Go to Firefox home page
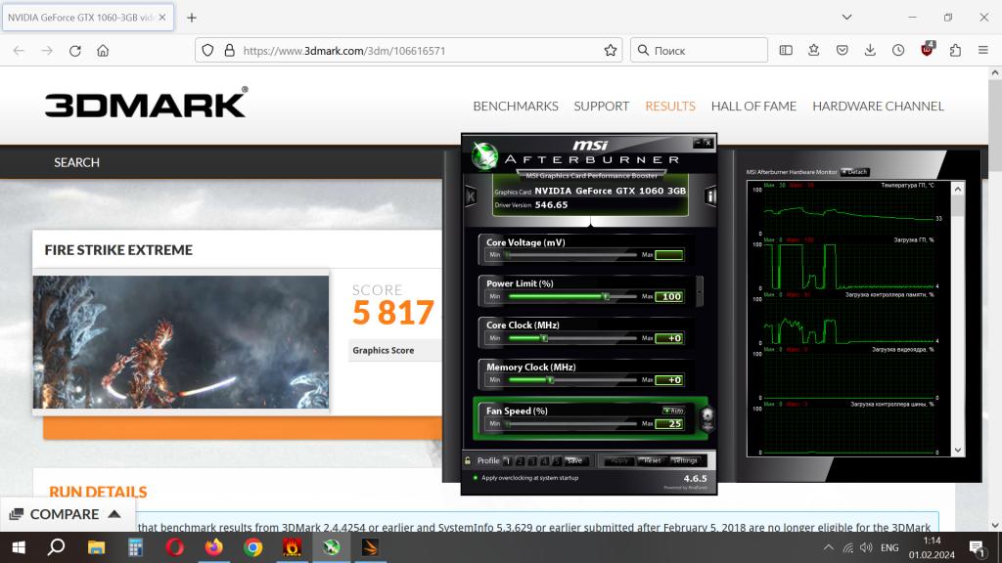This screenshot has width=1002, height=563. 103,51
